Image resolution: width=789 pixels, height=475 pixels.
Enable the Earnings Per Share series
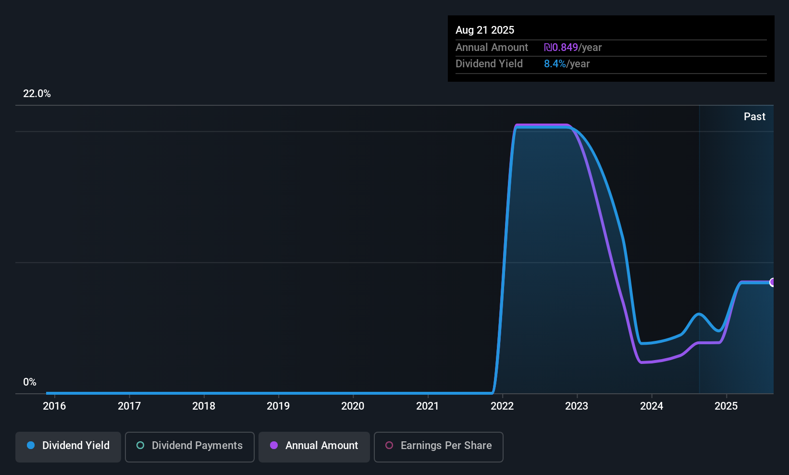[438, 446]
